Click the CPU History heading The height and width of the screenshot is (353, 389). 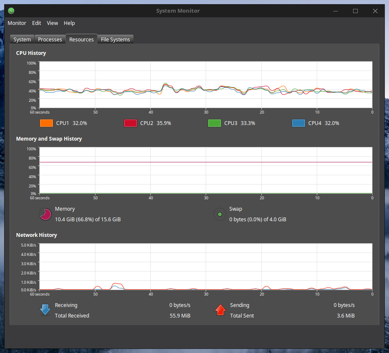pos(31,53)
